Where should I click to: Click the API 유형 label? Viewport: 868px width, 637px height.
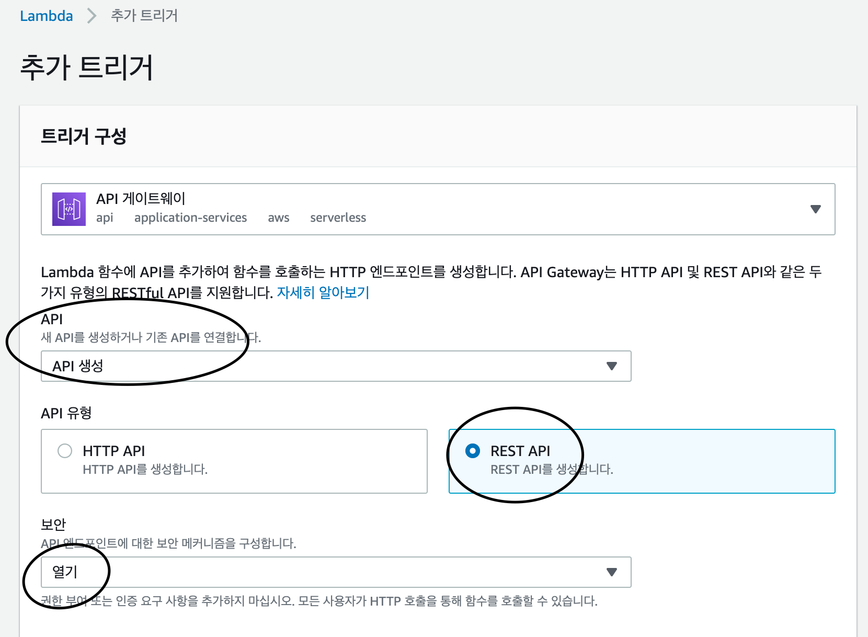66,413
